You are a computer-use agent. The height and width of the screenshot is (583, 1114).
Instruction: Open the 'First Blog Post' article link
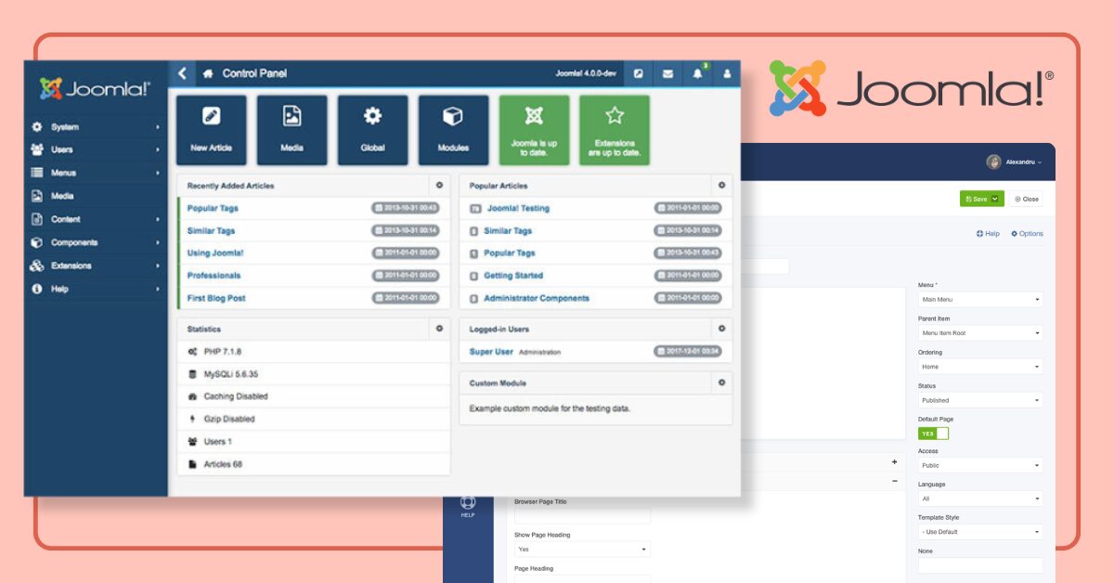[x=216, y=298]
